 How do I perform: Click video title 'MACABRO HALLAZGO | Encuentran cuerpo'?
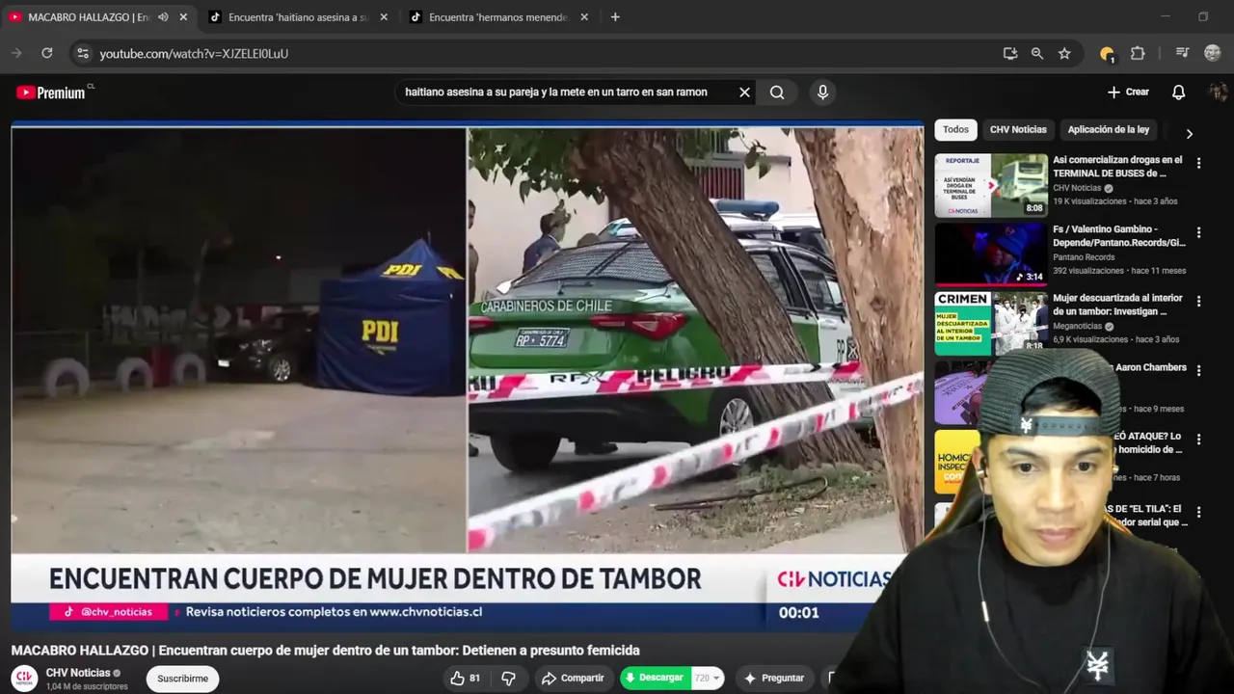(325, 651)
